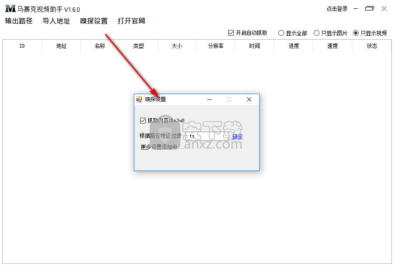The image size is (394, 266).
Task: Select the 只显示视频 radio button
Action: pyautogui.click(x=356, y=33)
